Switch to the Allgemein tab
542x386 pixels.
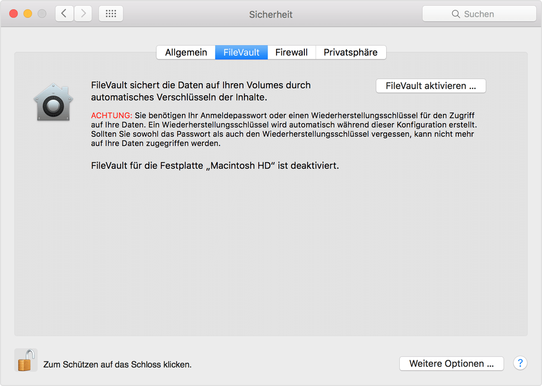coord(186,52)
